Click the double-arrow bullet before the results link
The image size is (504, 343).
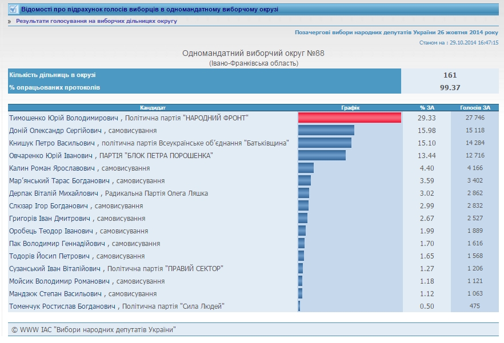coord(10,21)
